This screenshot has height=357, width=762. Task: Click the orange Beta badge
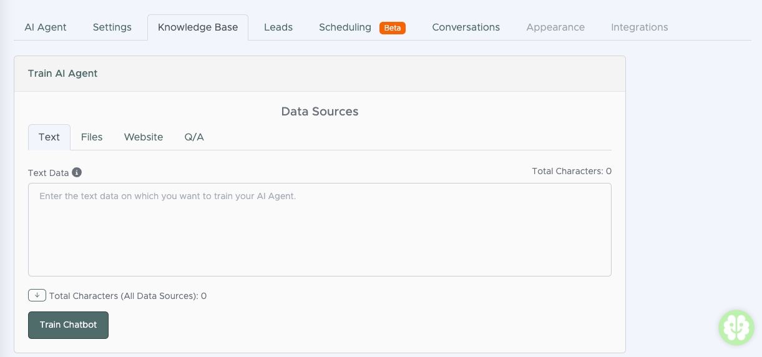(393, 27)
